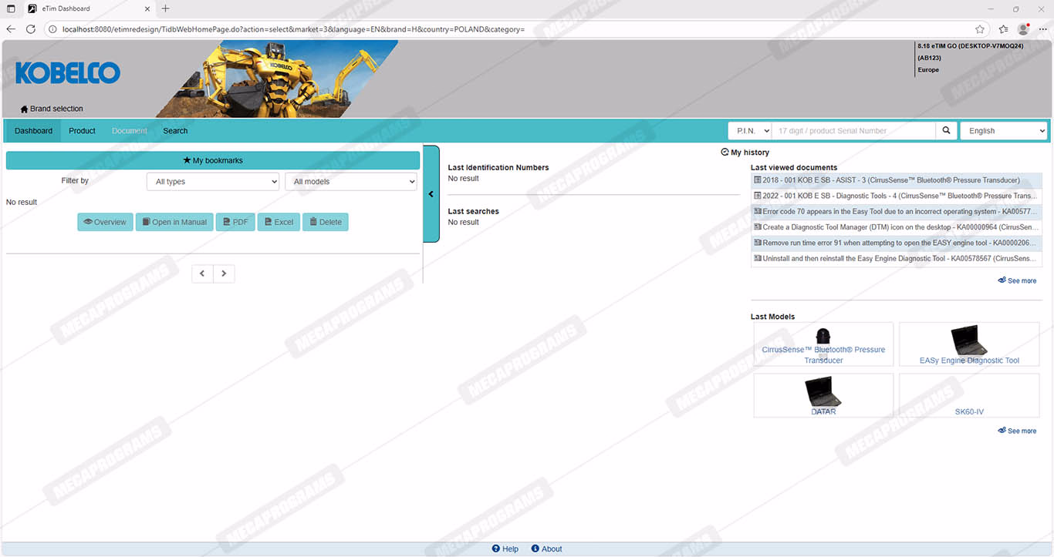Screen dimensions: 1054x557
Task: Click the browser favorites star icon
Action: point(980,29)
